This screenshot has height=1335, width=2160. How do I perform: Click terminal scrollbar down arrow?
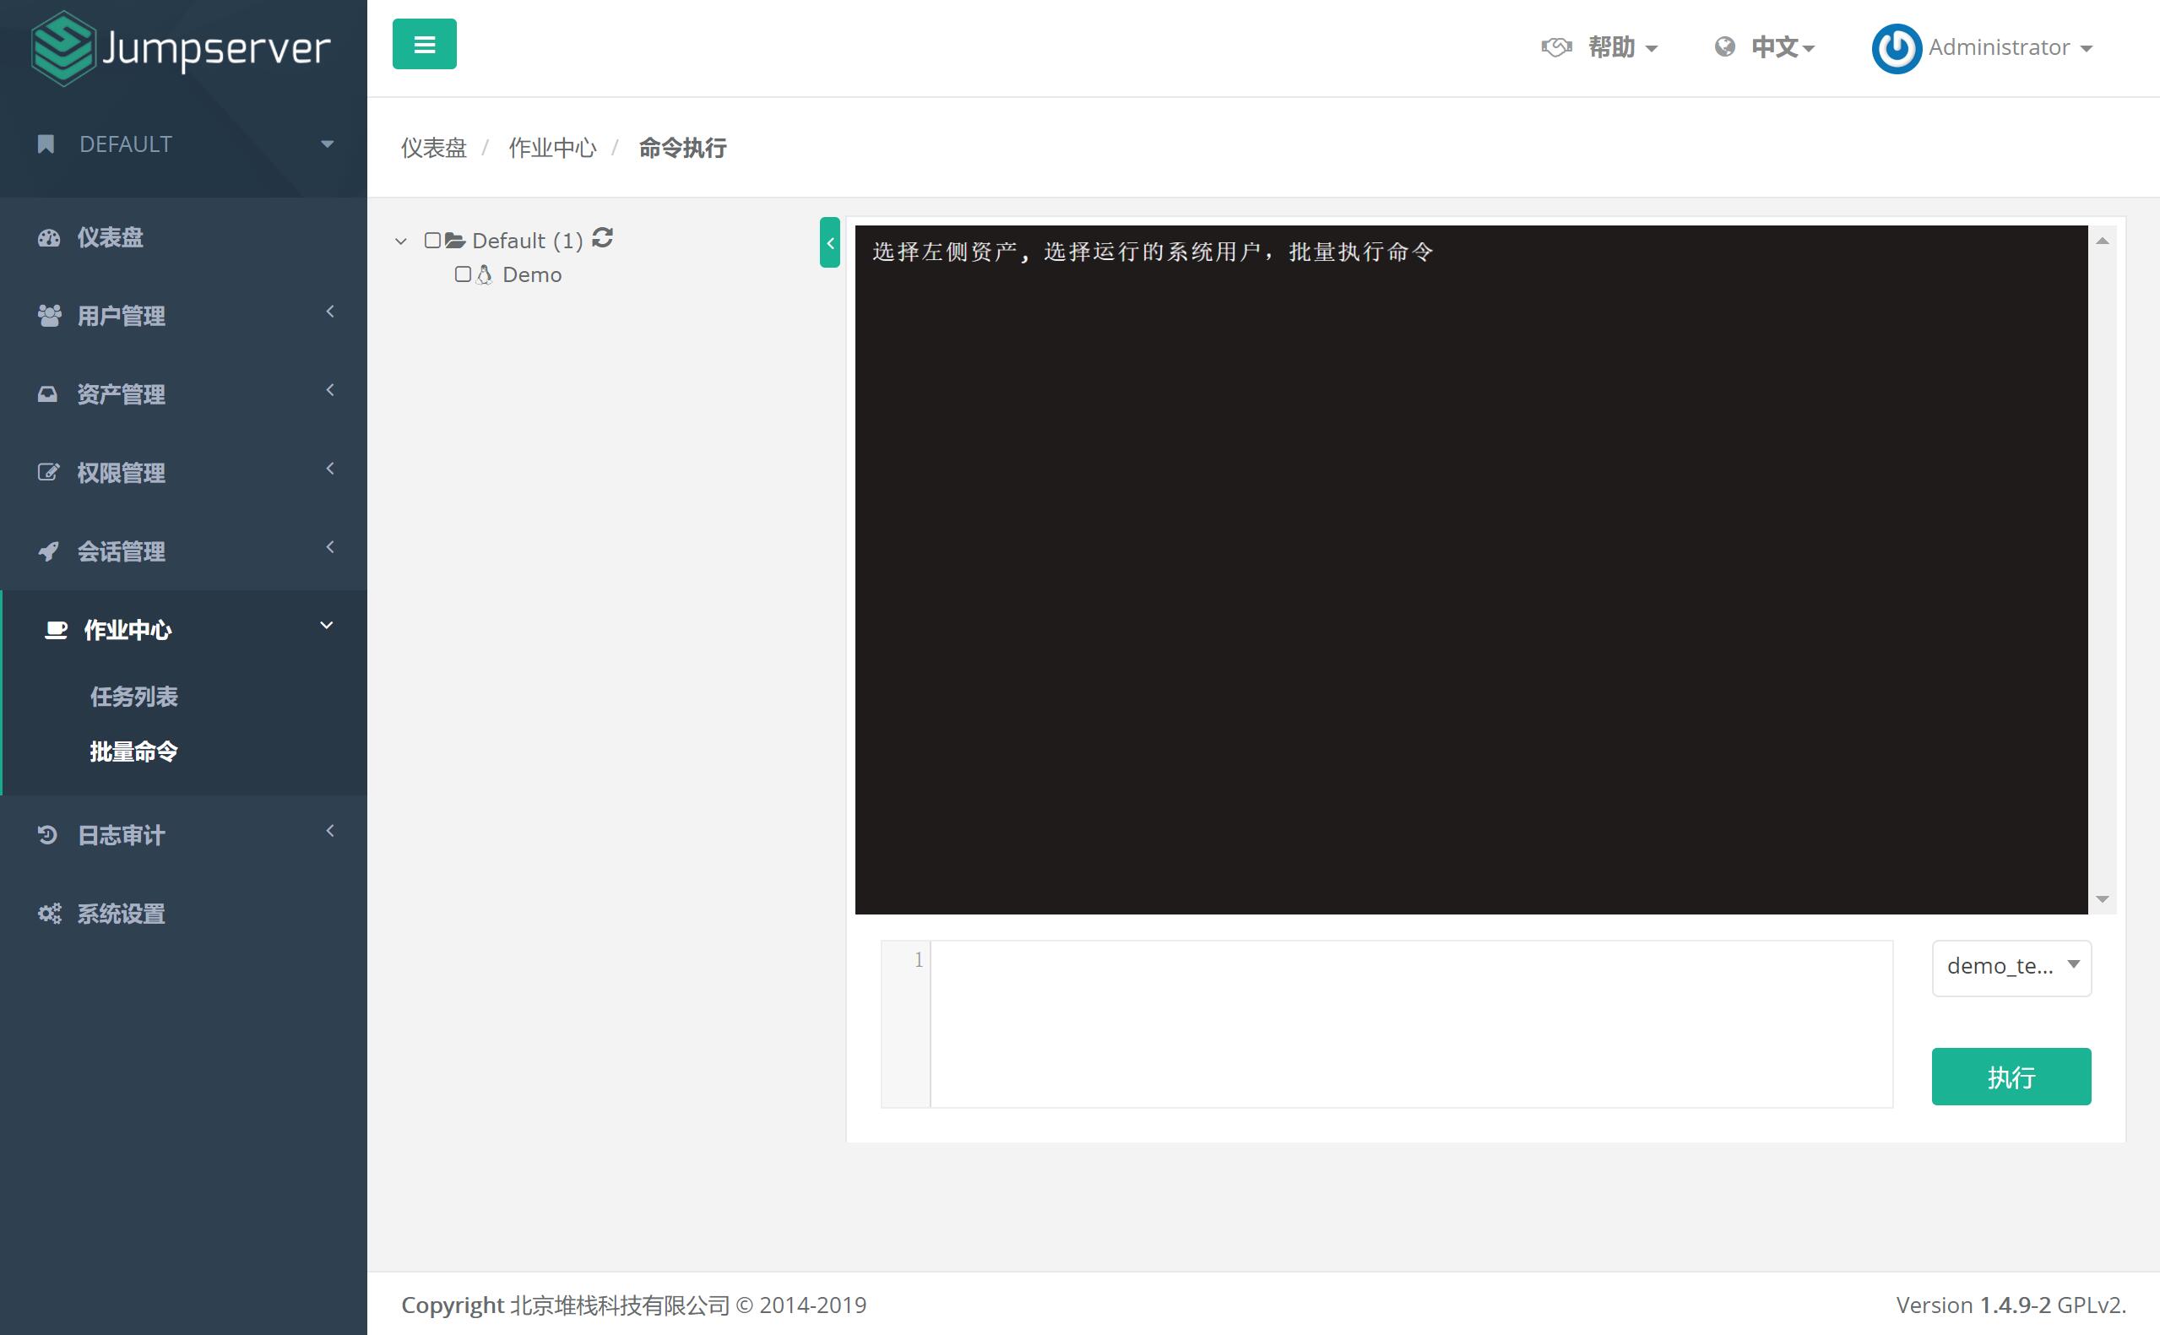coord(2102,898)
